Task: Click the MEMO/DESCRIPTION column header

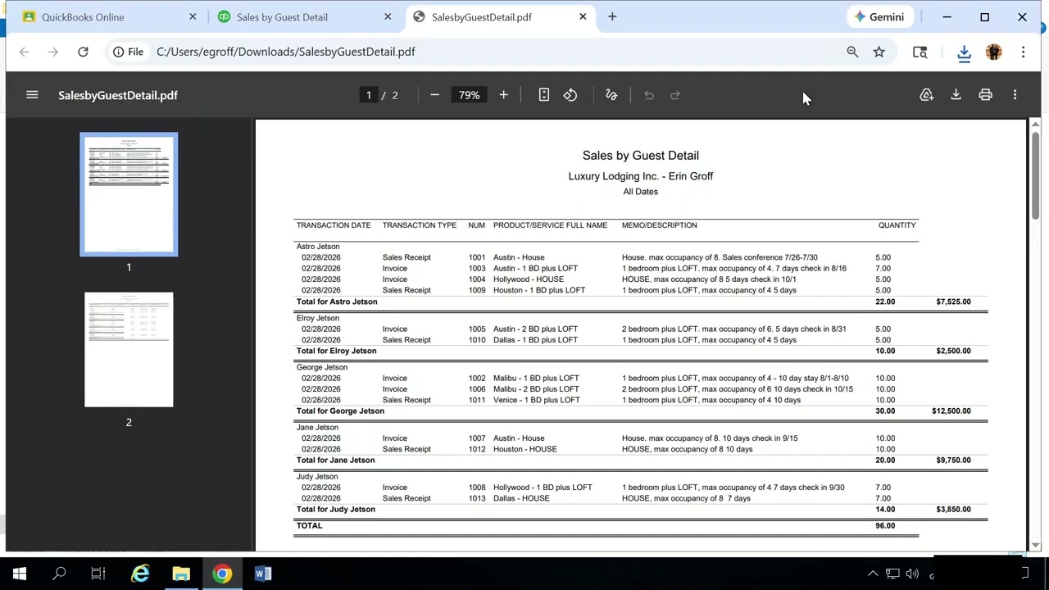Action: point(659,225)
